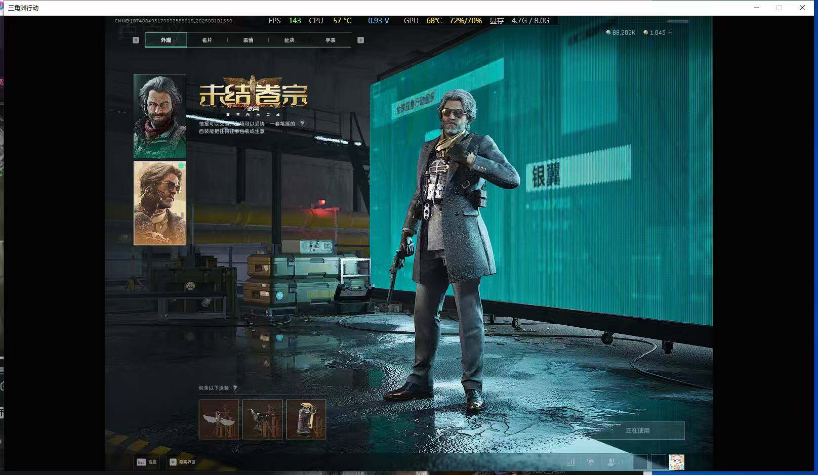Switch to the 外观 tab
The height and width of the screenshot is (475, 818).
[x=166, y=40]
